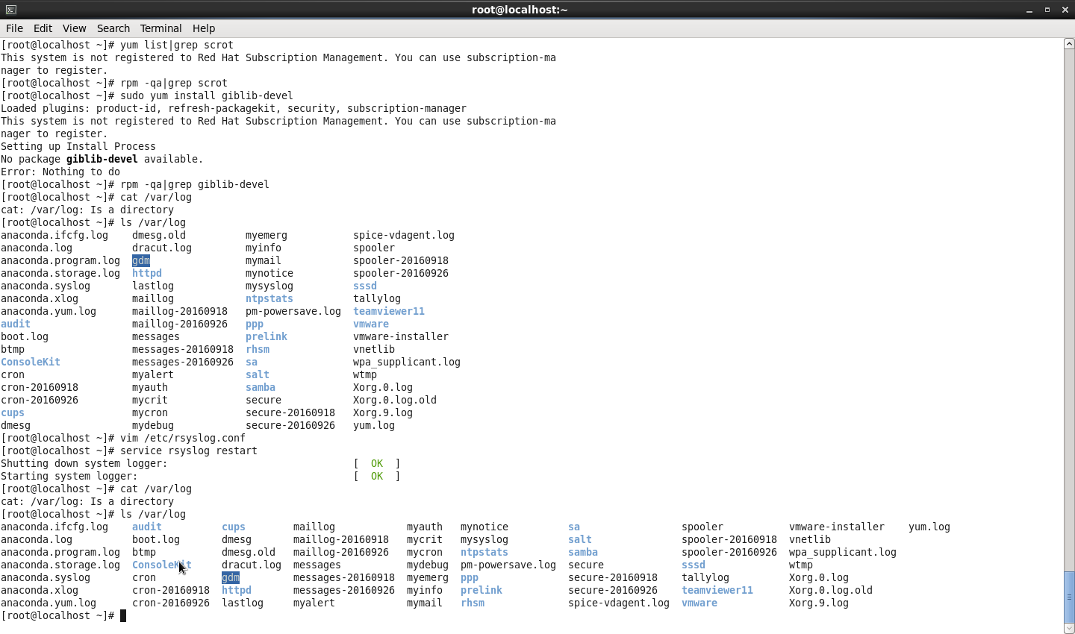1075x634 pixels.
Task: Click the 'vim /etc/rsyslog.conf' command line
Action: [x=183, y=438]
